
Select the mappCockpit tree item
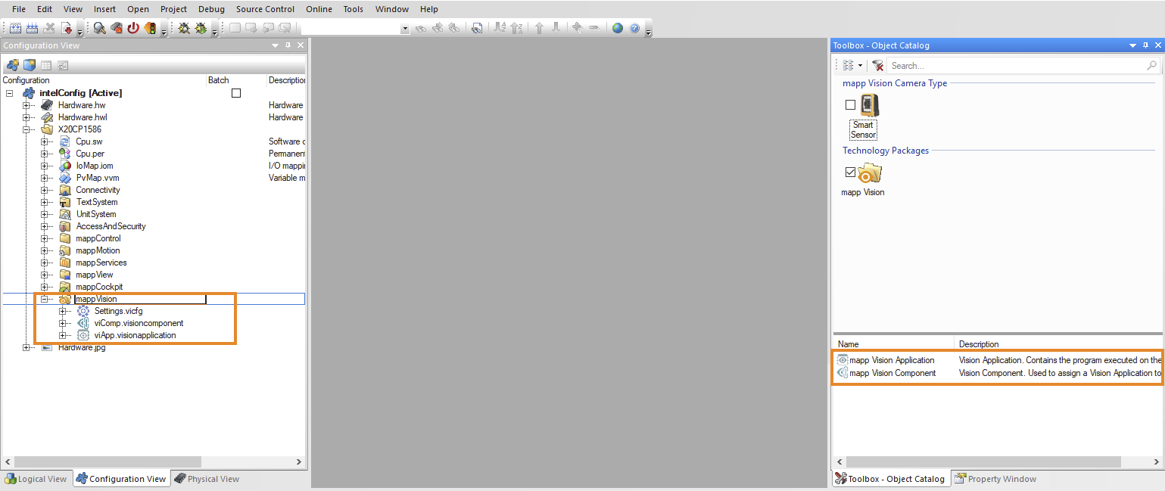99,287
